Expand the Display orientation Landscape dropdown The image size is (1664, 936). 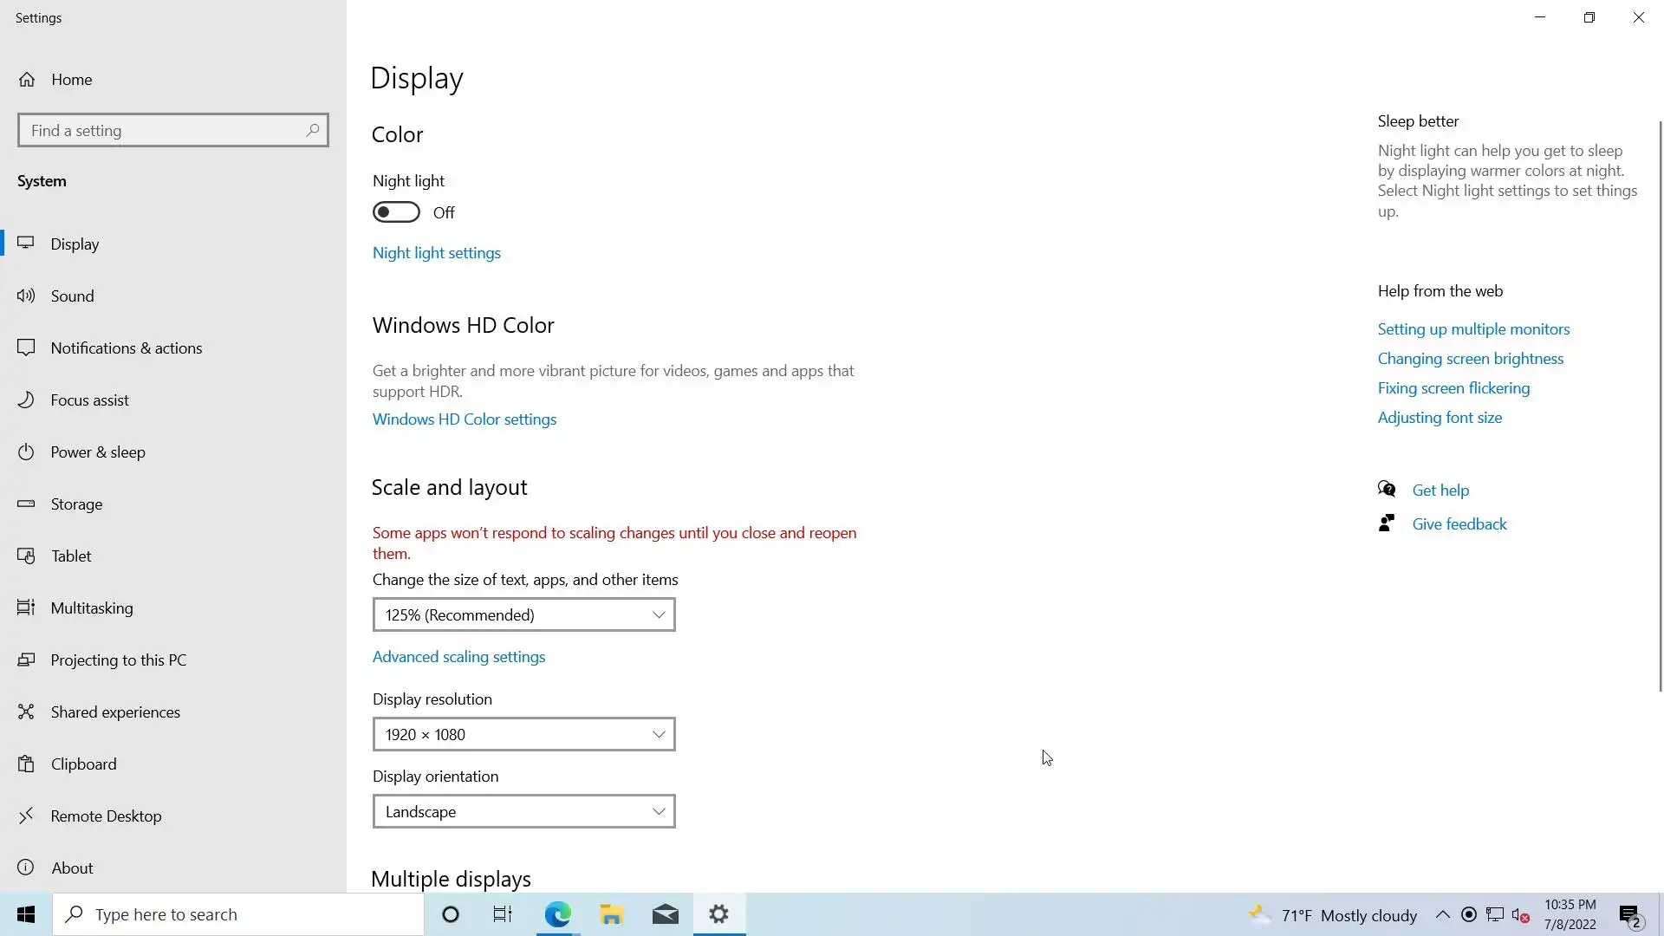[523, 812]
